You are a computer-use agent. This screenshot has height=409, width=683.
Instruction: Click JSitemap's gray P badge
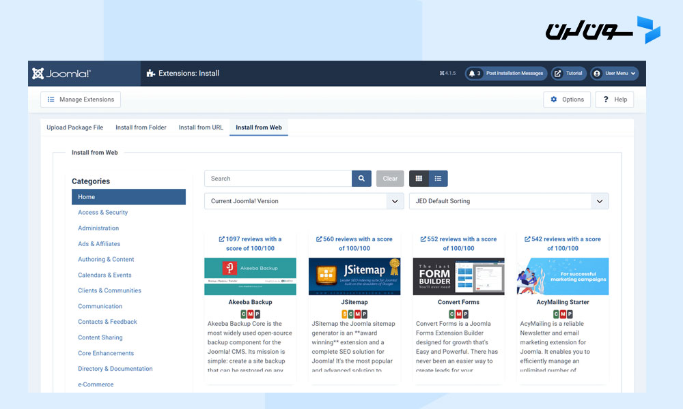365,314
